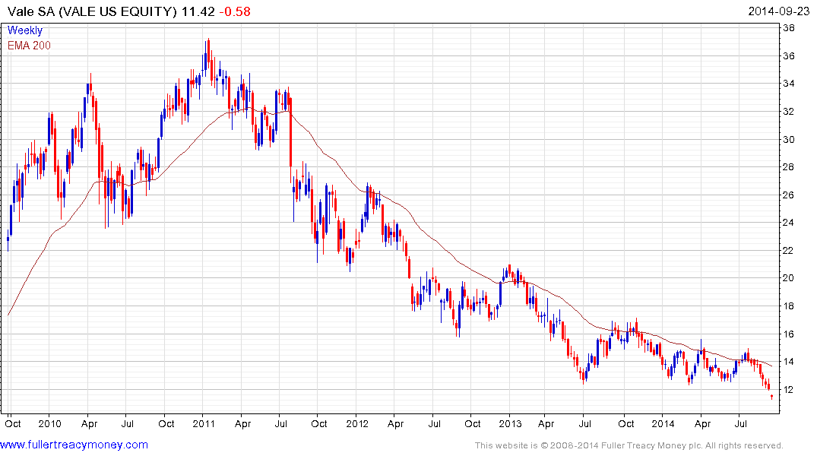Click the final red candle below 12
817x456 pixels.
(x=771, y=397)
